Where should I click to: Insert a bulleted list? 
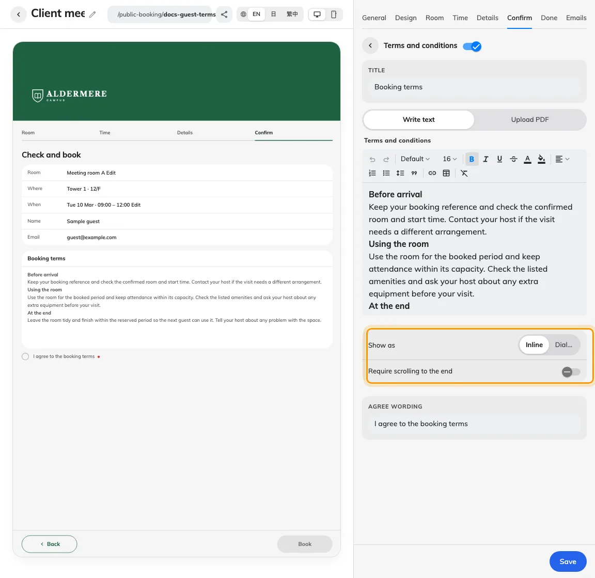coord(386,173)
